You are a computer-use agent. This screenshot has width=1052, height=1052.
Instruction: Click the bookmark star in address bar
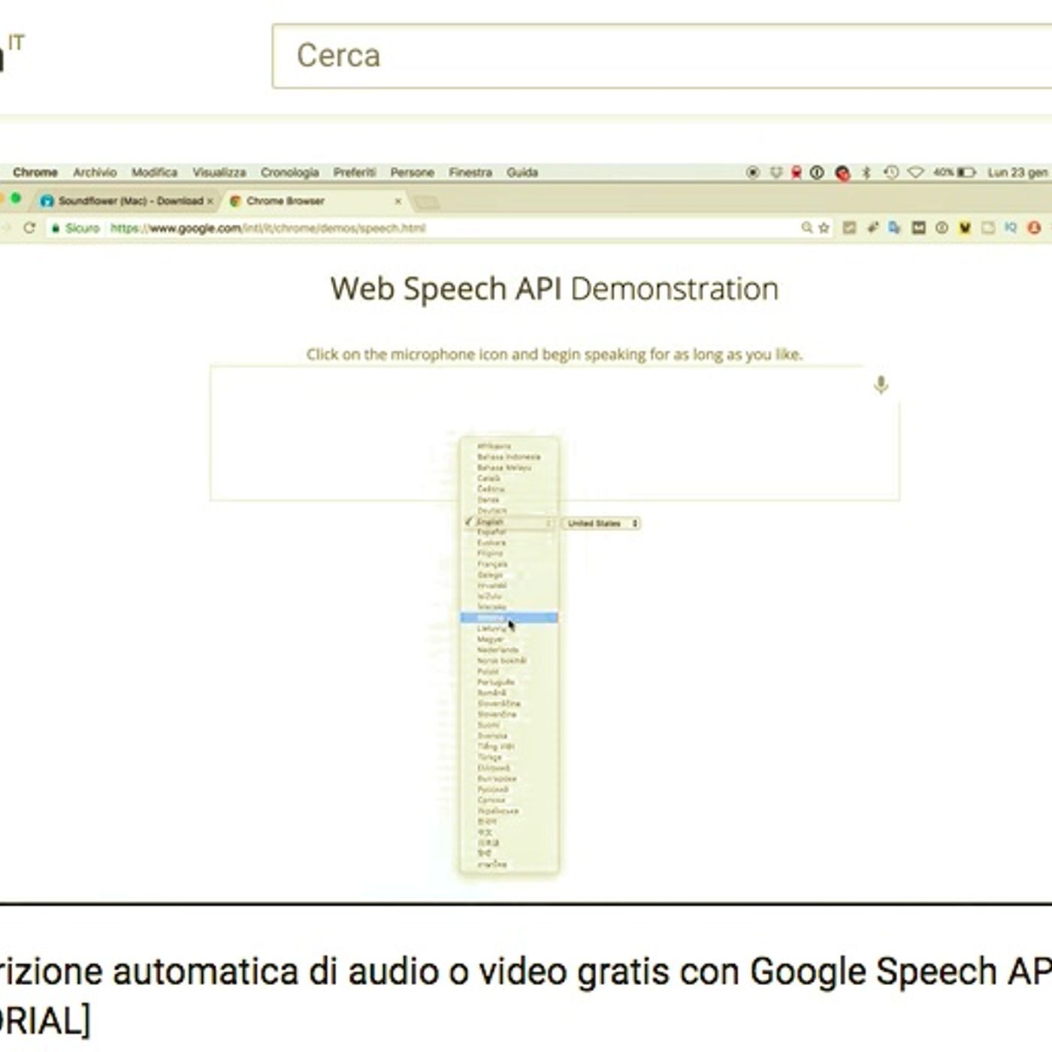pyautogui.click(x=824, y=228)
